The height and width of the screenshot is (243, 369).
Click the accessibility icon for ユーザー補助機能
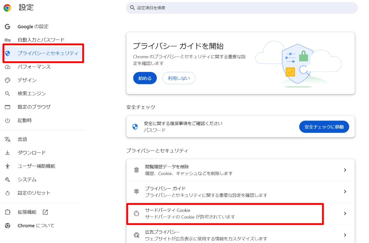[8, 166]
